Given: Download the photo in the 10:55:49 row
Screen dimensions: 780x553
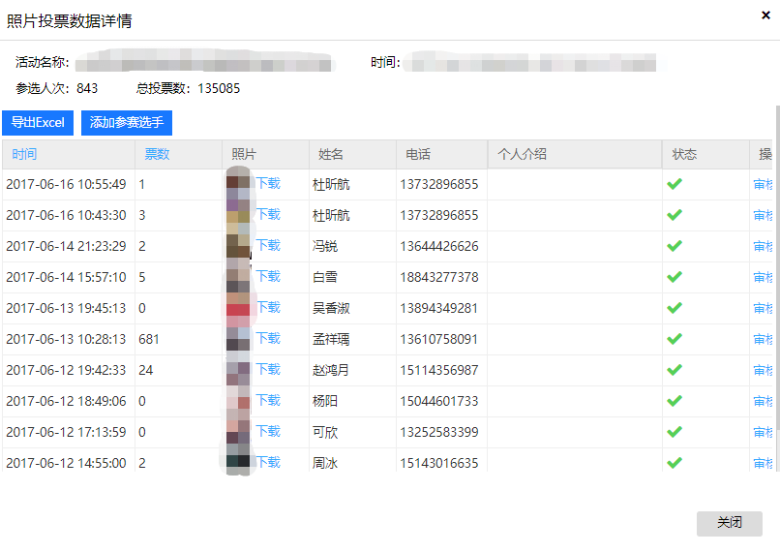Looking at the screenshot, I should [x=268, y=184].
